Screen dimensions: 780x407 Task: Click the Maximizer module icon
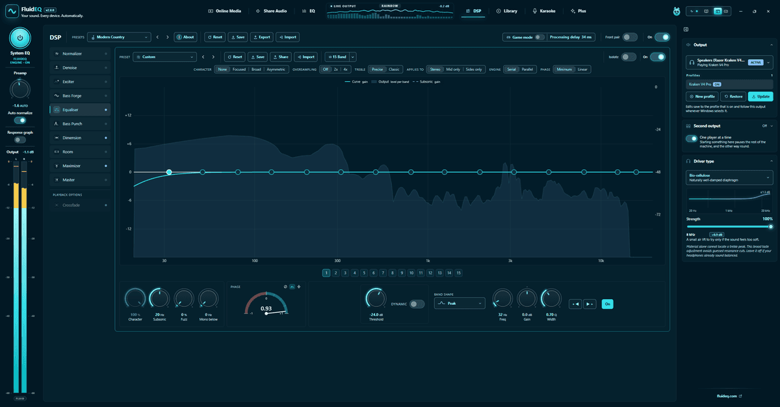(57, 166)
